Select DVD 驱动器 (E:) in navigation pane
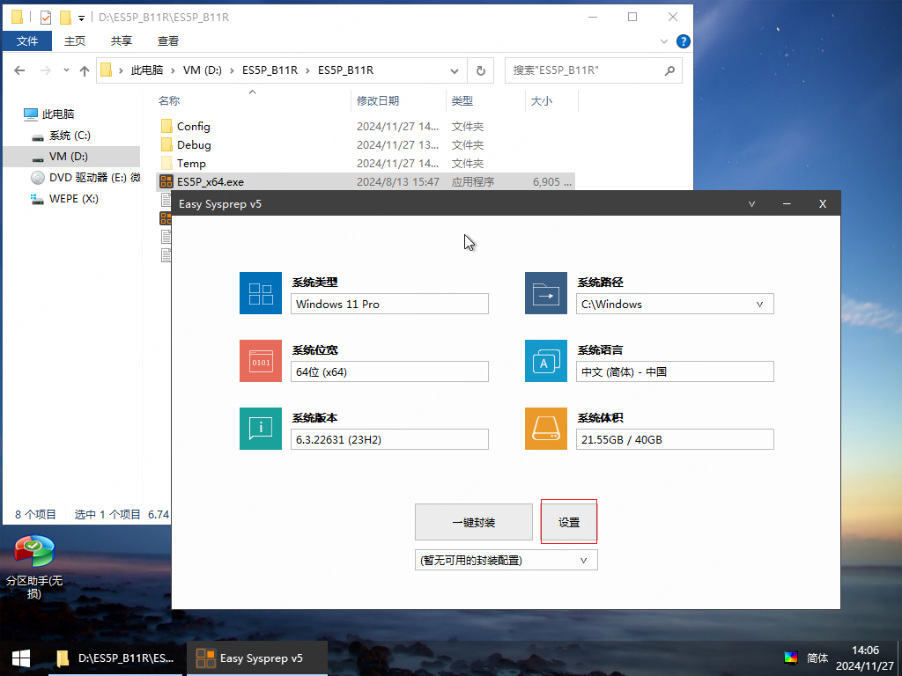Screen dimensions: 902x676 (x=85, y=178)
